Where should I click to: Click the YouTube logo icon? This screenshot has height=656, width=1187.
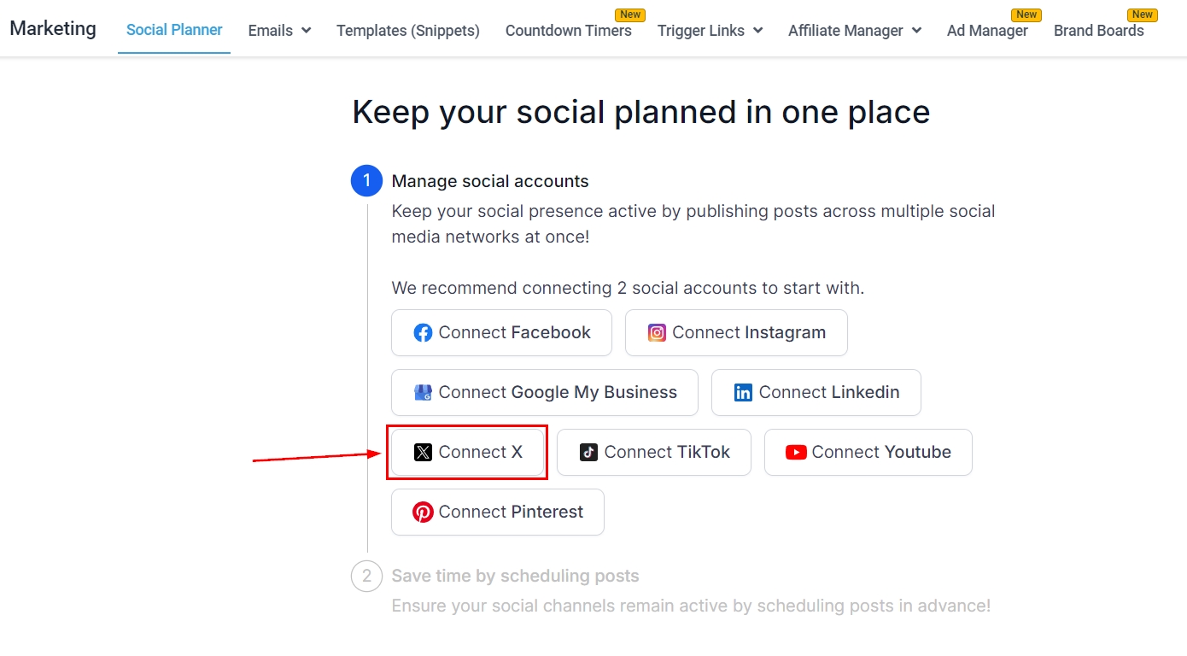pos(796,453)
